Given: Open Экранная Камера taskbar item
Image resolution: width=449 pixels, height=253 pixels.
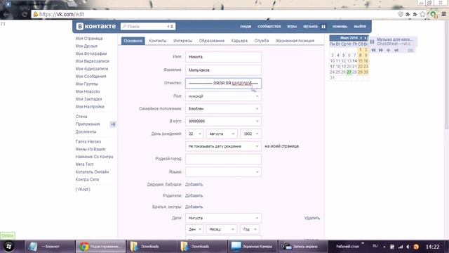Looking at the screenshot, I should pyautogui.click(x=253, y=247).
